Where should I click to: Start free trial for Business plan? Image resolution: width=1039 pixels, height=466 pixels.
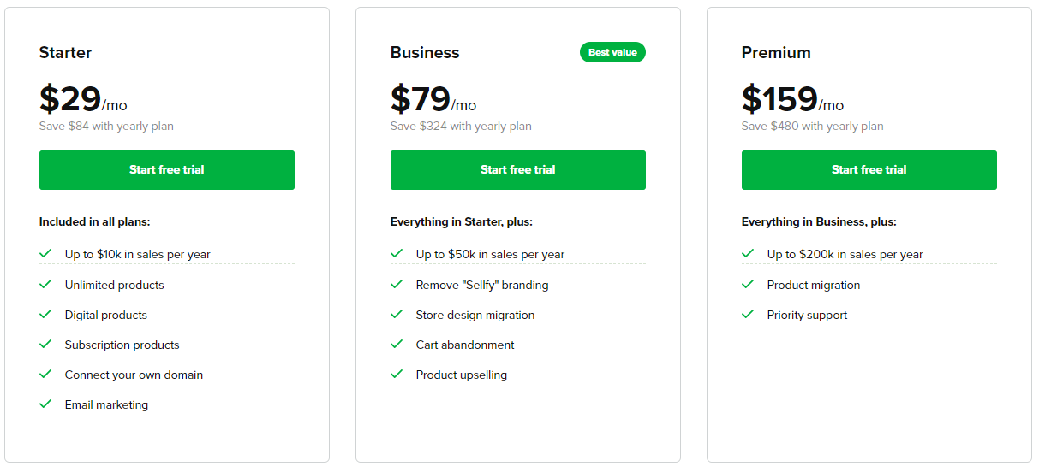pyautogui.click(x=518, y=170)
